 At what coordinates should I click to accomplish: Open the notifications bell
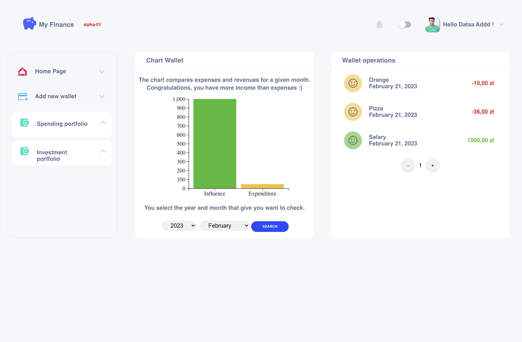point(379,25)
